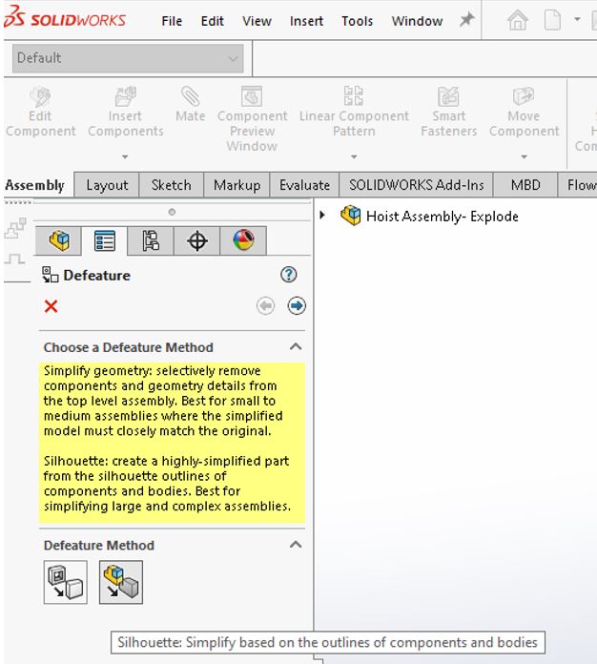
Task: Pin the SOLIDWORKS menu bar
Action: (x=466, y=20)
